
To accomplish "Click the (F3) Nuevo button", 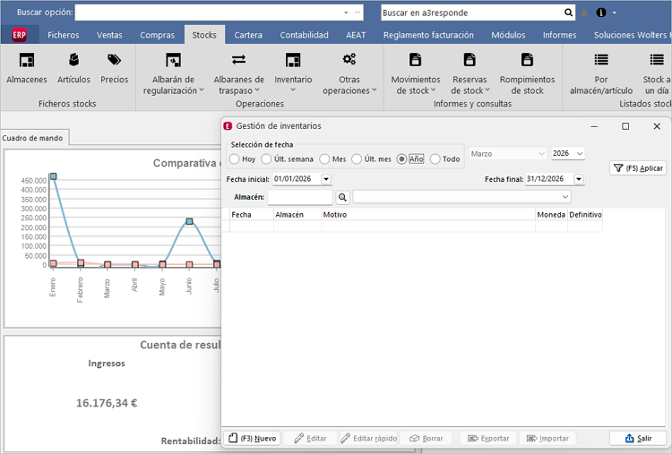I will tap(253, 438).
